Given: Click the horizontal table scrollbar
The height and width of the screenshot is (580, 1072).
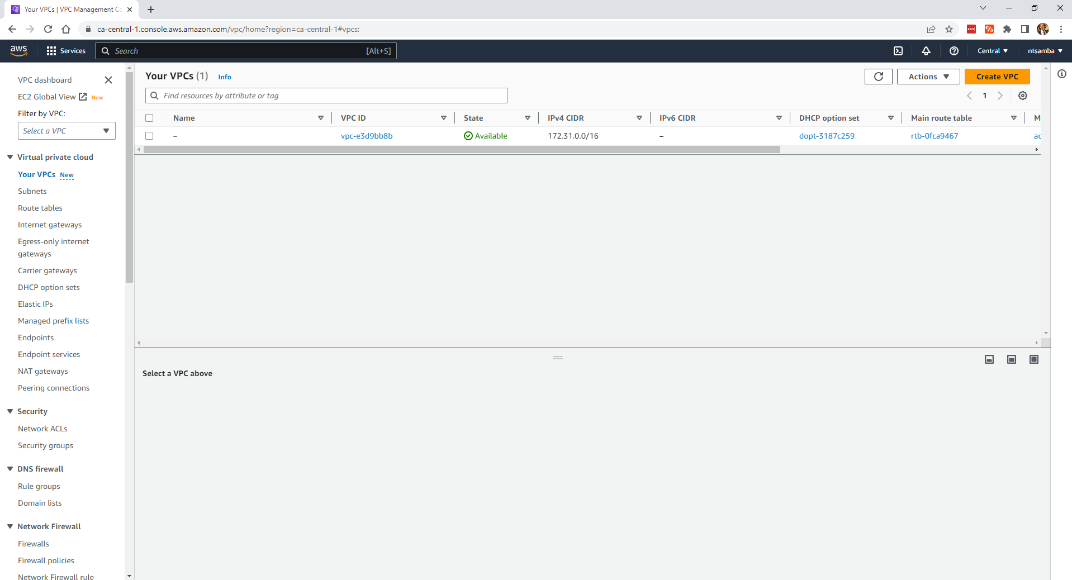Looking at the screenshot, I should (x=461, y=150).
